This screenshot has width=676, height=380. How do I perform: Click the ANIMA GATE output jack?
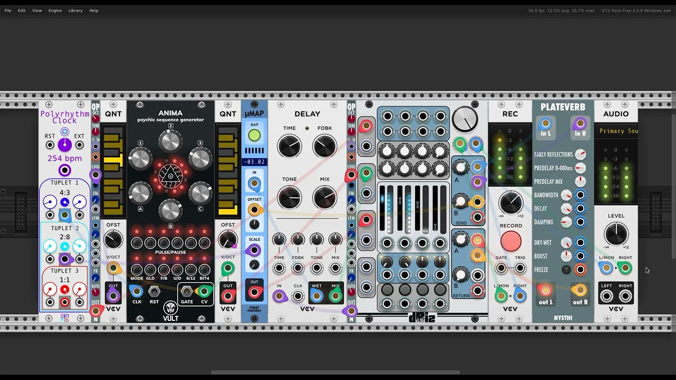[187, 291]
